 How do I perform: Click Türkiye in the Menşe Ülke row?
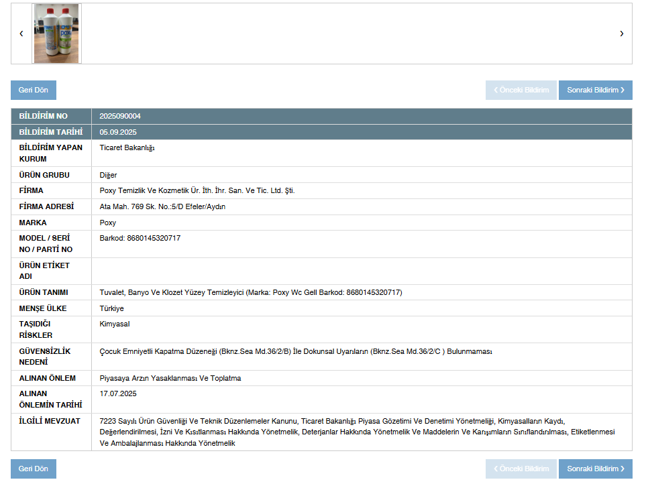pos(111,308)
